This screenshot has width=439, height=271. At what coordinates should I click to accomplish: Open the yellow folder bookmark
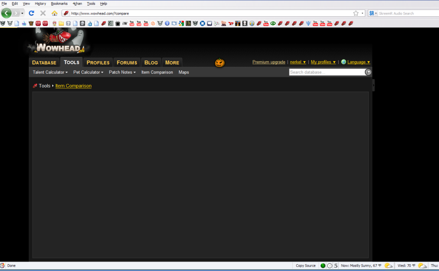coord(61,24)
